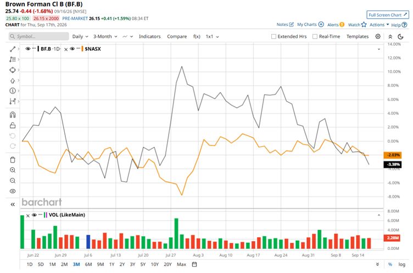Zoom in with magnifier plus icon
The image size is (413, 273).
coord(13,170)
